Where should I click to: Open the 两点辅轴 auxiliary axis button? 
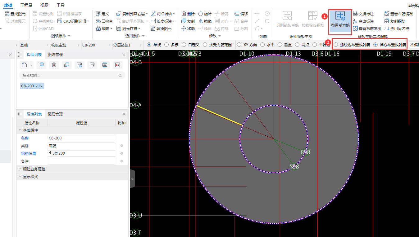(163, 14)
